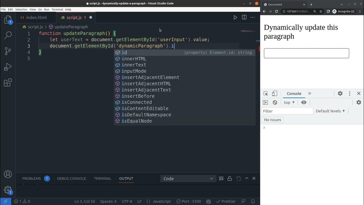Switch to the TERMINAL panel tab
This screenshot has width=364, height=205.
(x=102, y=179)
